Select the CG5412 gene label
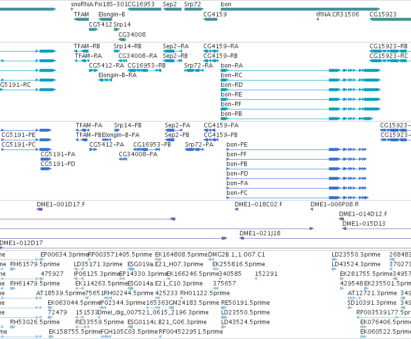This screenshot has height=339, width=411. [100, 24]
